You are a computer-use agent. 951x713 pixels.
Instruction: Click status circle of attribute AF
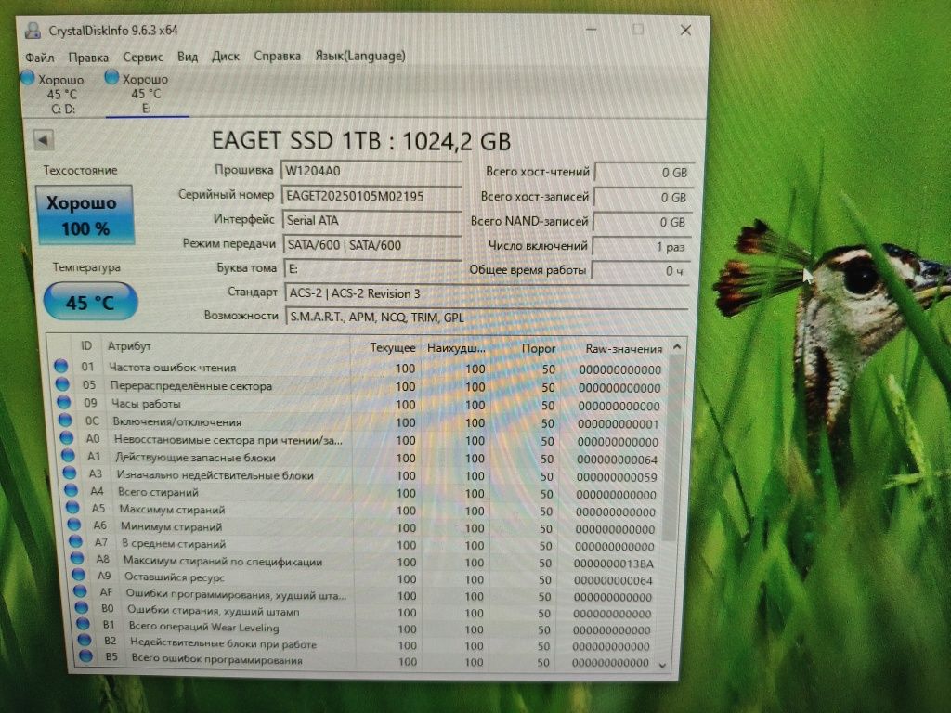pyautogui.click(x=80, y=590)
